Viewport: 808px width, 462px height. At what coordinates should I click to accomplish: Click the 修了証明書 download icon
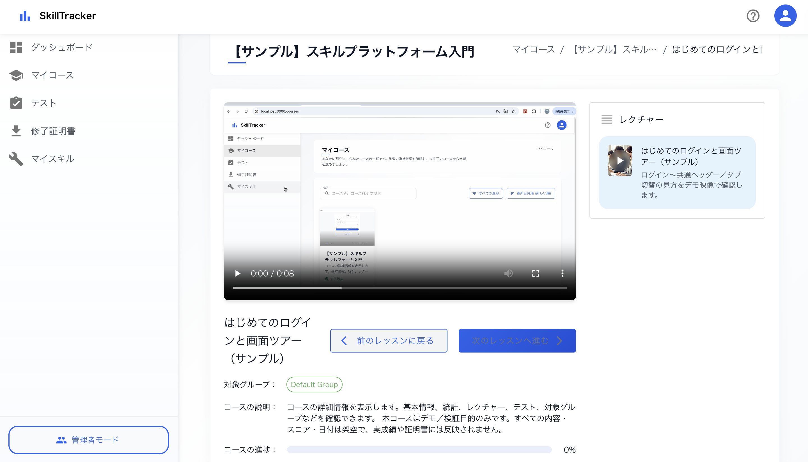pos(16,131)
